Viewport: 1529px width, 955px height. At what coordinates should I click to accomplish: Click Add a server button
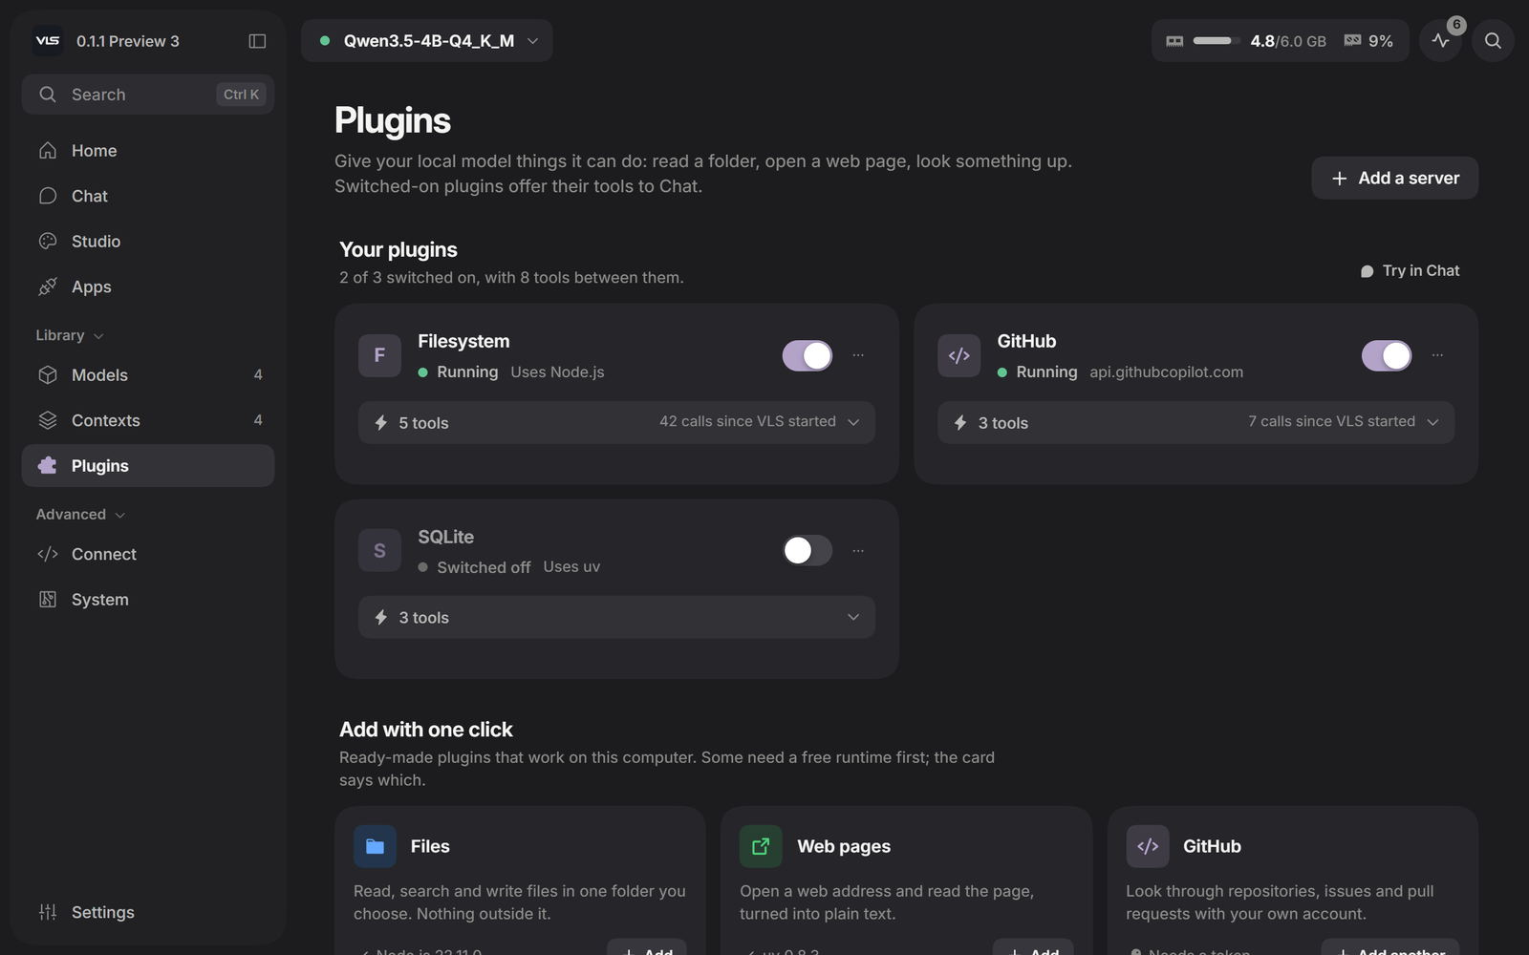(x=1394, y=178)
